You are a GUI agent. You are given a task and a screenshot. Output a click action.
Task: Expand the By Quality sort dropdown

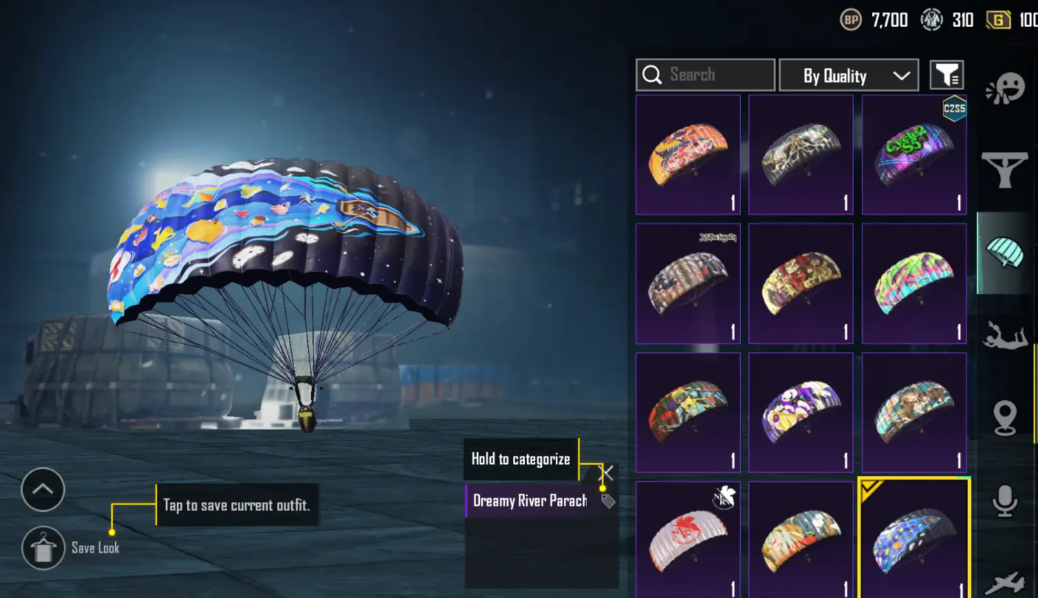(x=849, y=76)
